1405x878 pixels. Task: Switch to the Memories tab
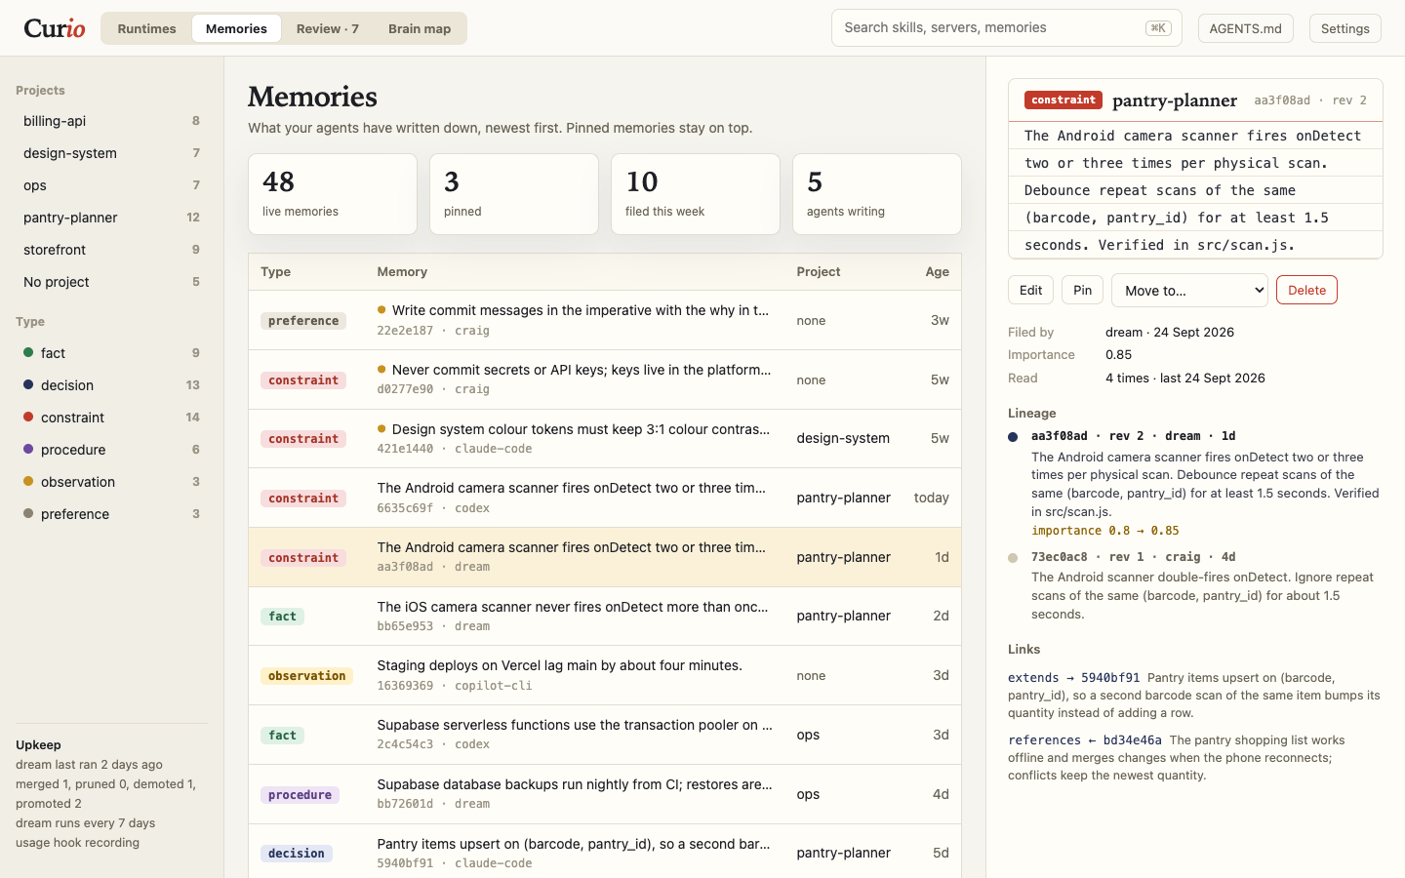236,28
